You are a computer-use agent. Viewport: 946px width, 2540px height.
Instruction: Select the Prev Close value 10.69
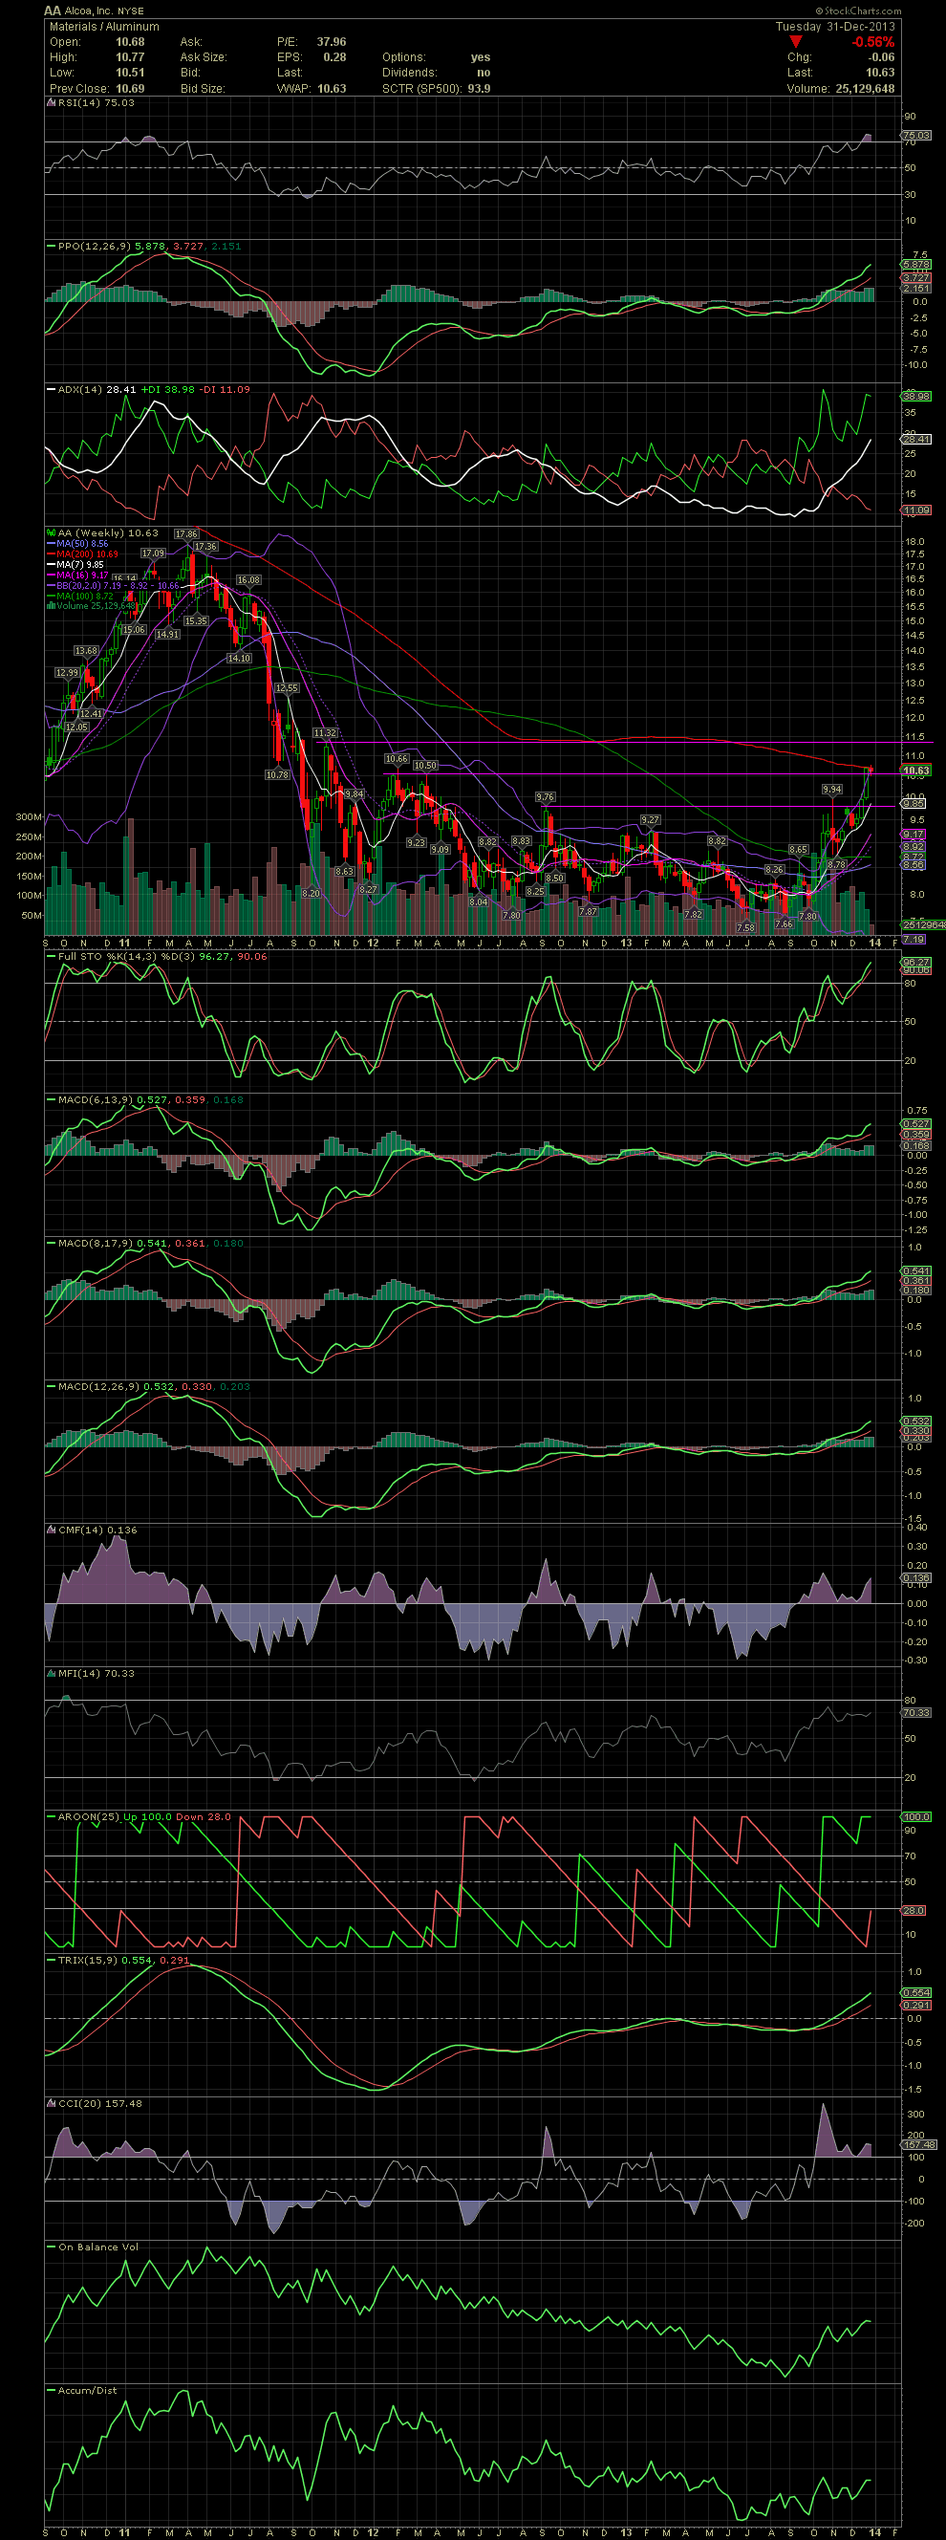click(130, 89)
